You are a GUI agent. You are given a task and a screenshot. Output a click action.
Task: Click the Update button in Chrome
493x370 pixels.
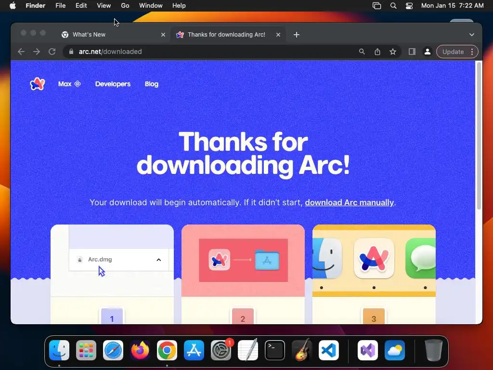coord(453,52)
